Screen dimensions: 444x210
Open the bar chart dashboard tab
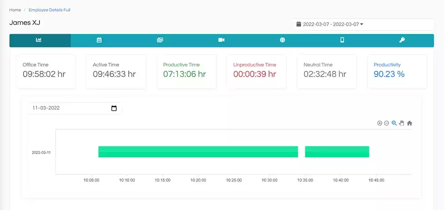click(x=39, y=40)
